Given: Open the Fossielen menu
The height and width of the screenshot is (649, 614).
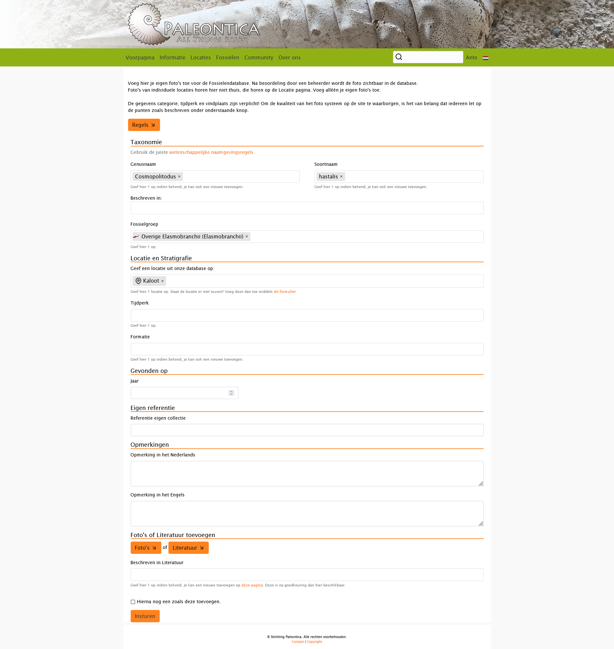Looking at the screenshot, I should (227, 58).
